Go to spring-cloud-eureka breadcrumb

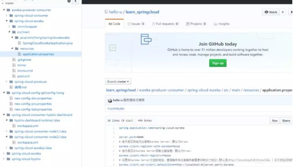204,90
